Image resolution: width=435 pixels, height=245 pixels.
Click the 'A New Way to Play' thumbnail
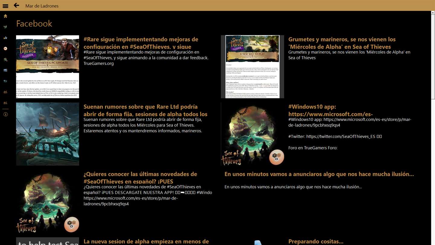click(252, 67)
